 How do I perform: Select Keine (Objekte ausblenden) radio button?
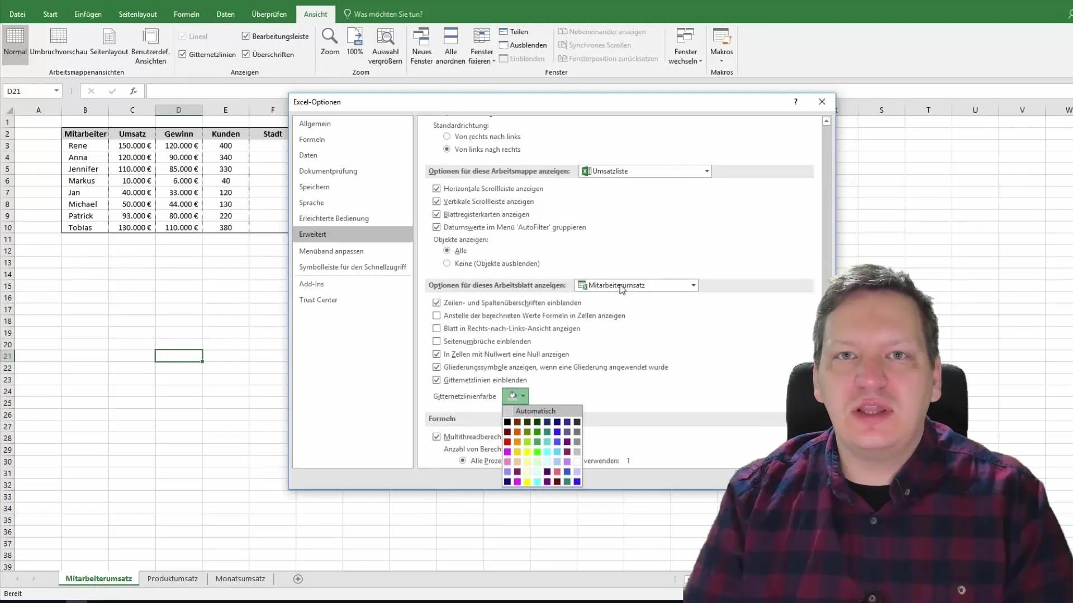tap(447, 263)
